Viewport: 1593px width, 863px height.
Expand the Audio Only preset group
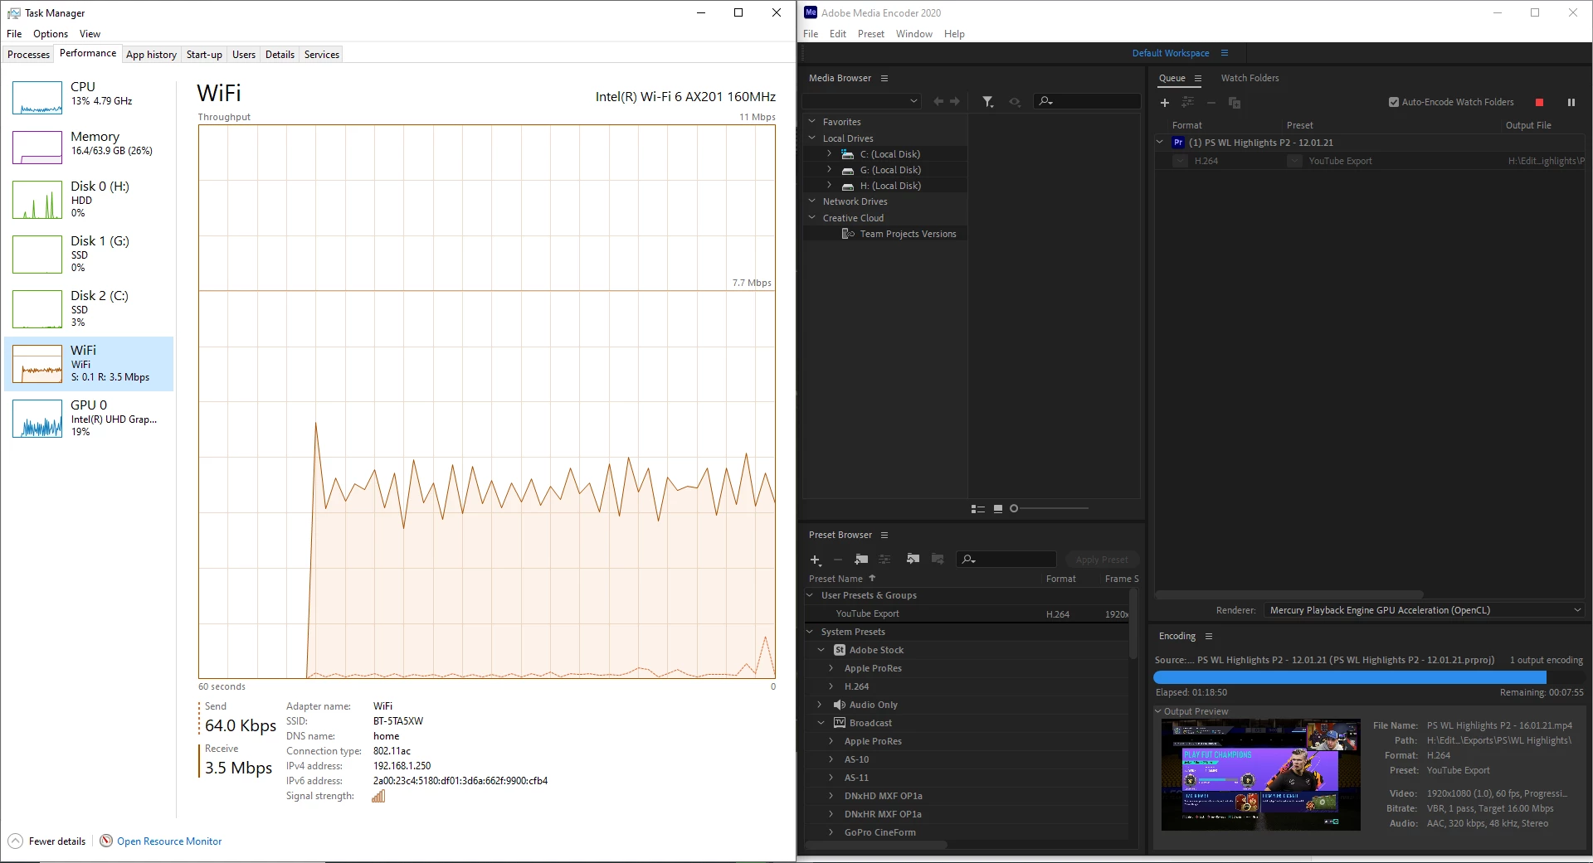[820, 704]
